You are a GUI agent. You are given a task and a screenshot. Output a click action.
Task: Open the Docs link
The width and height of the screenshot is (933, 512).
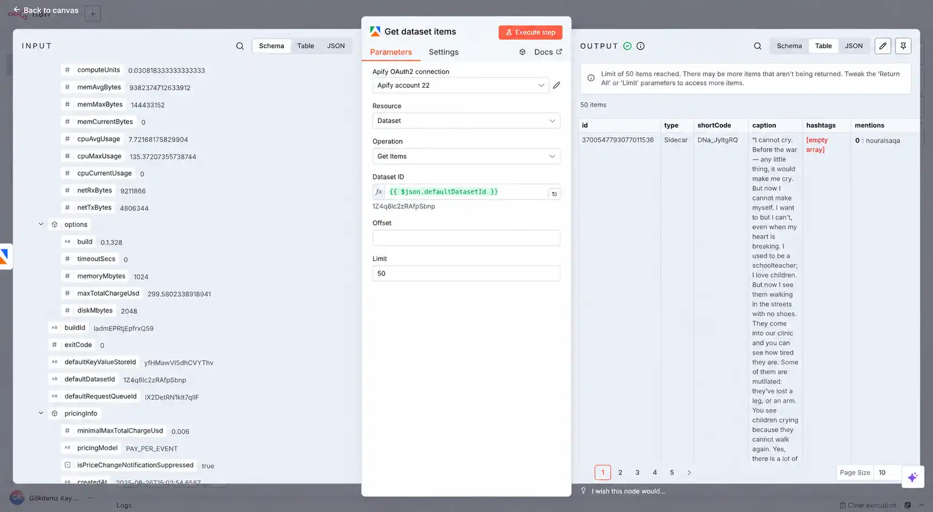tap(548, 52)
